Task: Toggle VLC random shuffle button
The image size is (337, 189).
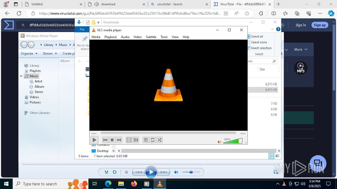Action: coord(159,140)
